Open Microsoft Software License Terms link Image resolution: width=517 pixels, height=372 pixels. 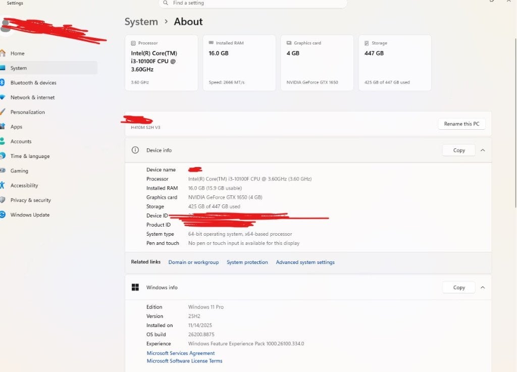(184, 361)
